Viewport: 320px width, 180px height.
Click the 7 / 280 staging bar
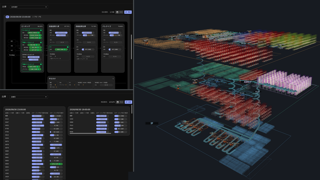click(56, 142)
